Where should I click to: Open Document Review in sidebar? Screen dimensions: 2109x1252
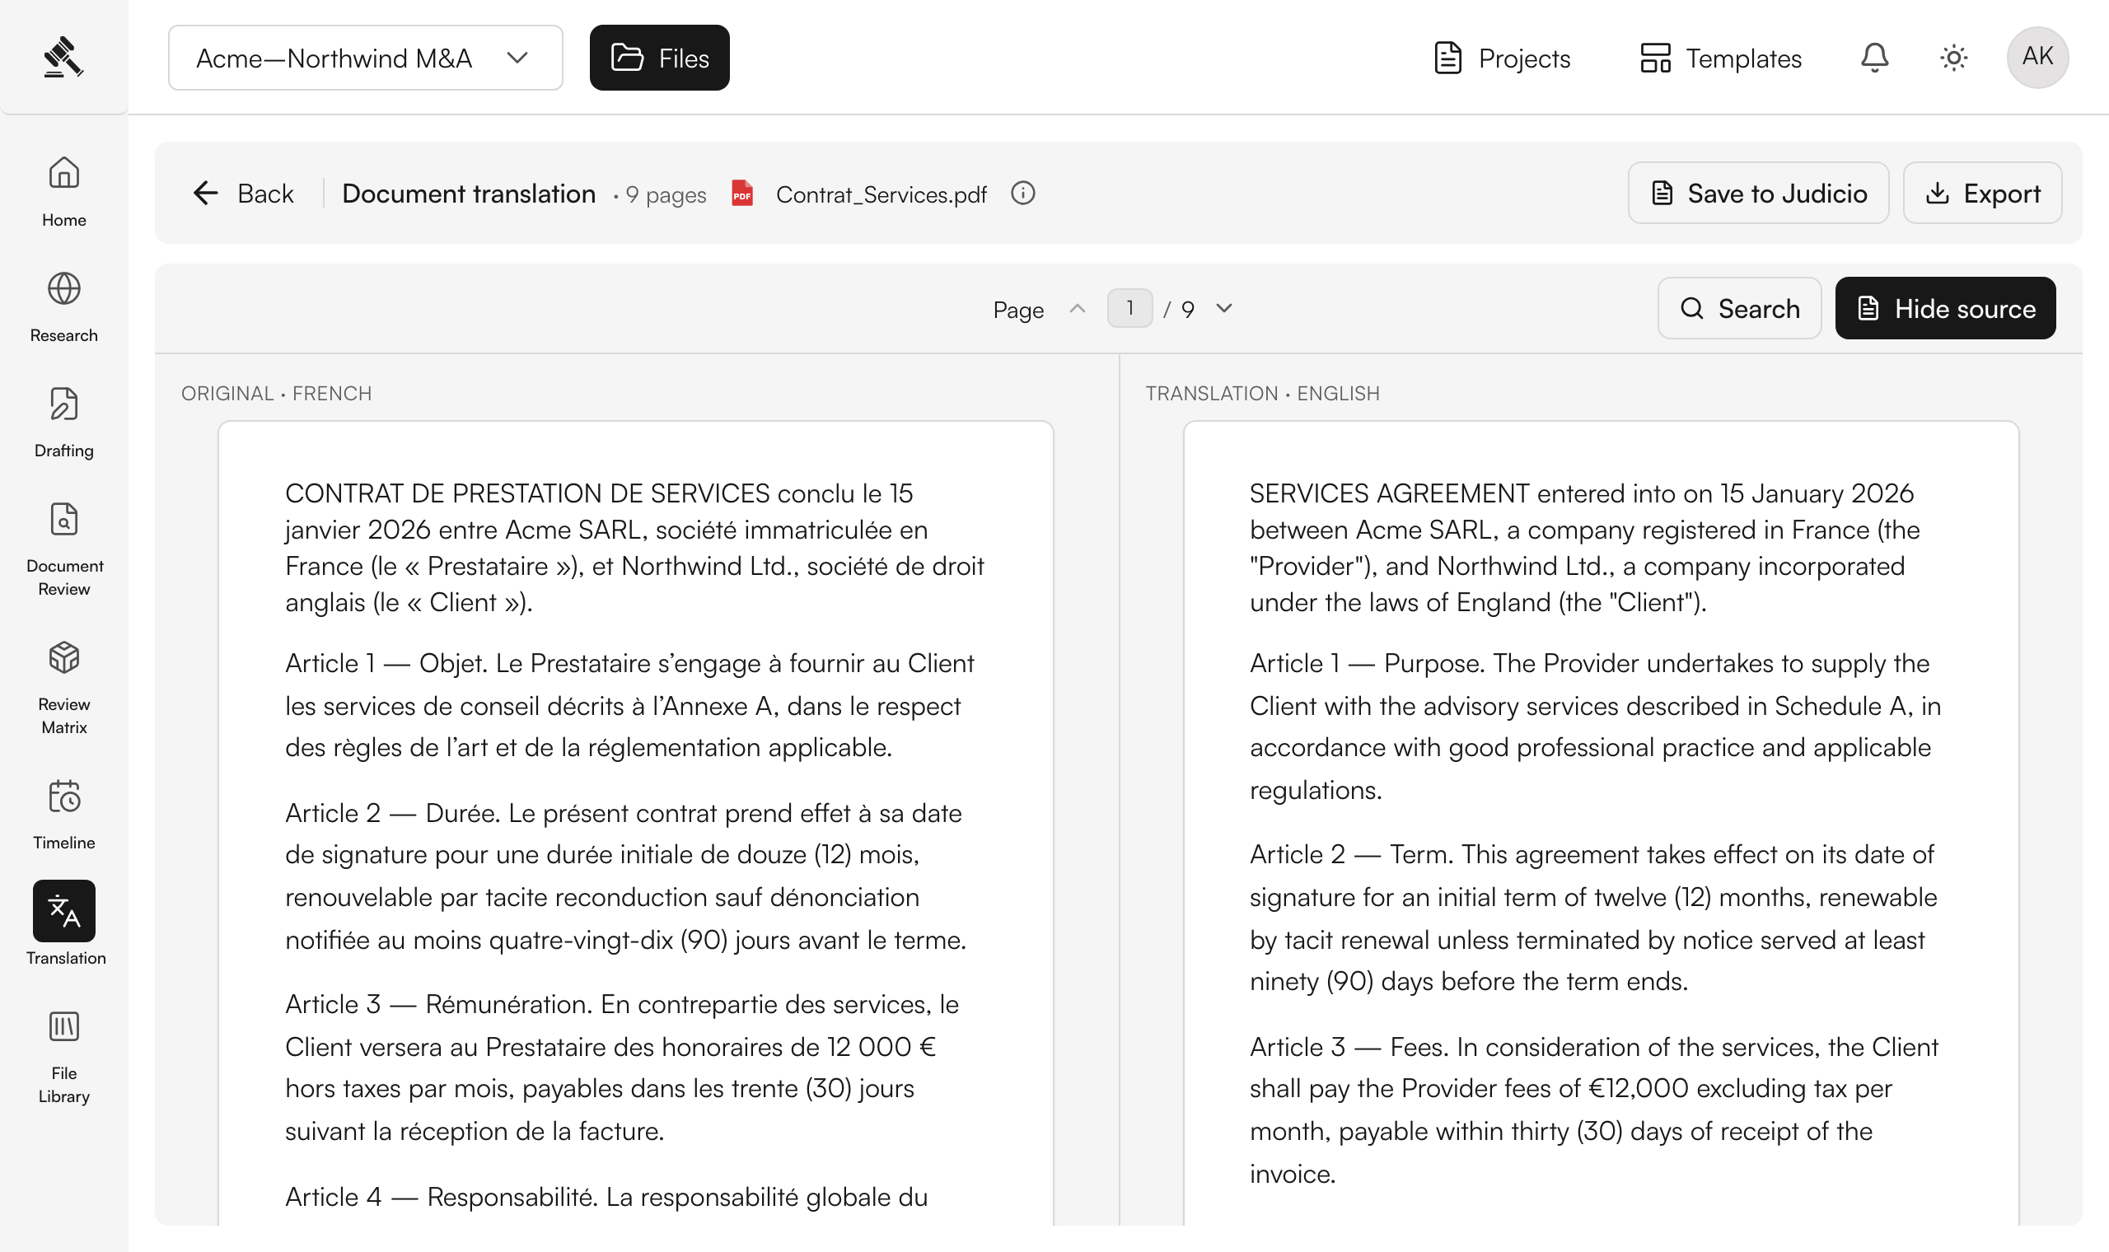64,549
